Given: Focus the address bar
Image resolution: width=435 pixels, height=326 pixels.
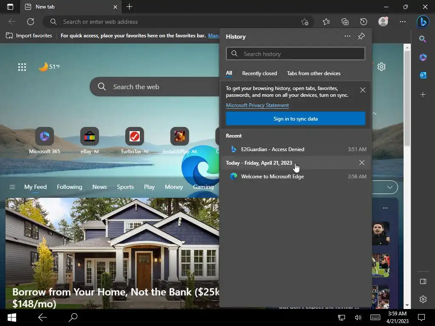Looking at the screenshot, I should [178, 22].
